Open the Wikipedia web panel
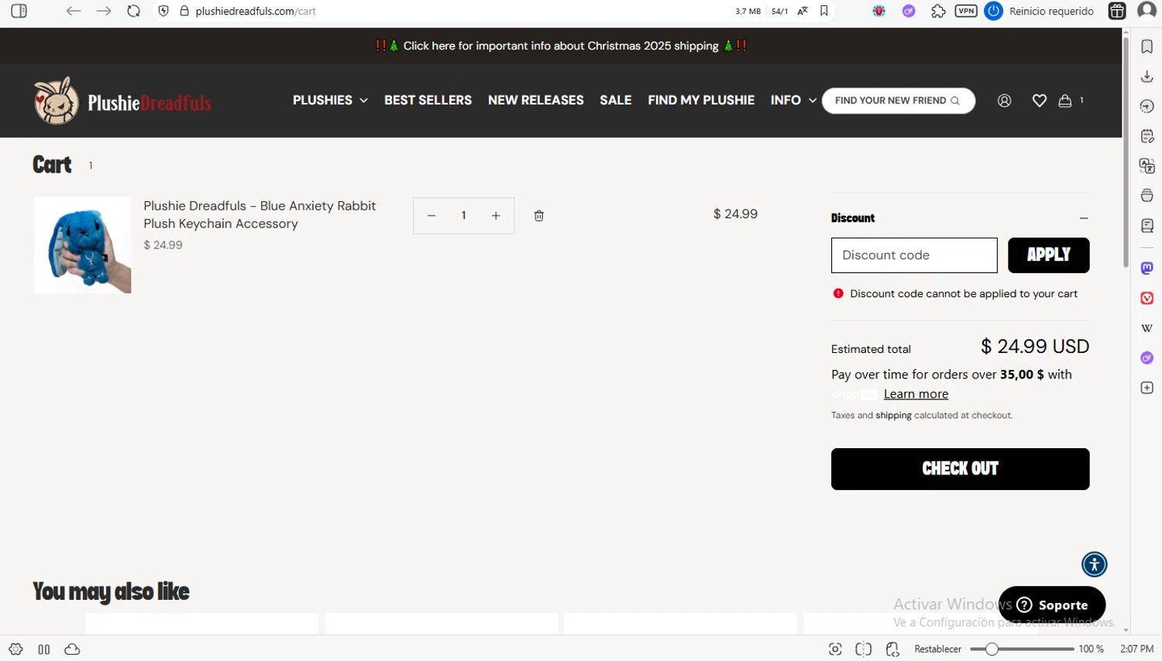1162x661 pixels. tap(1147, 328)
